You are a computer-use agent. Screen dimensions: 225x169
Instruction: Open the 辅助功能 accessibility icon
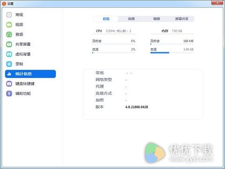click(x=9, y=94)
